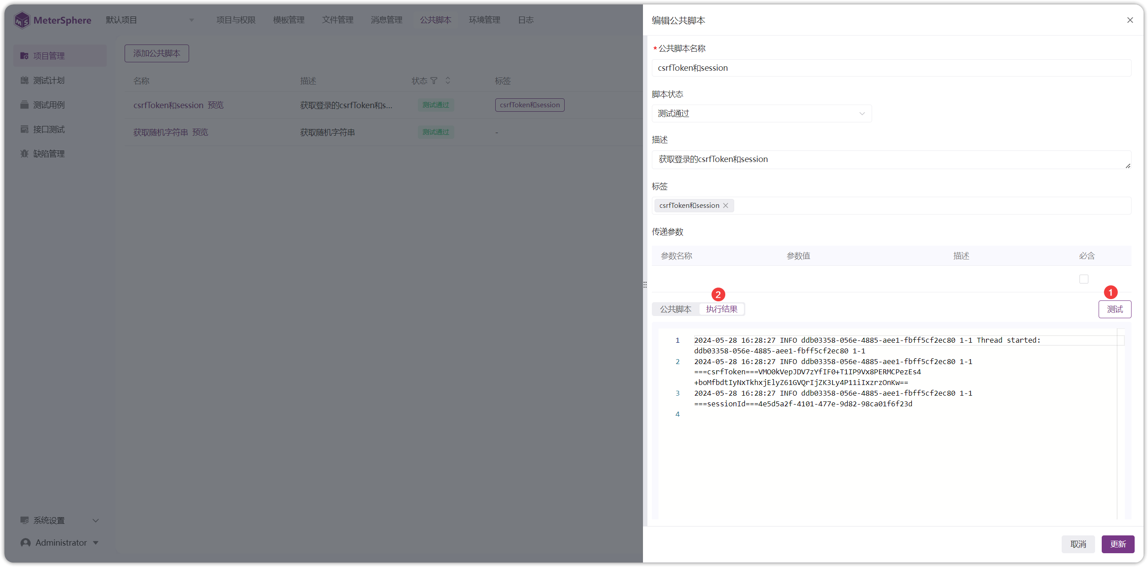Open 环境管理 in the top menu
Viewport: 1148px width, 567px height.
(x=485, y=20)
